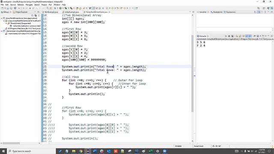
Task: Toggle Show Type Names in the Variables view
Action: pyautogui.click(x=255, y=12)
